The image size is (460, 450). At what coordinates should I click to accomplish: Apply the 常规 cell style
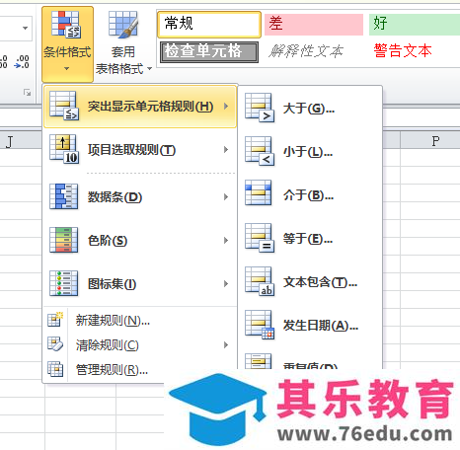click(209, 25)
